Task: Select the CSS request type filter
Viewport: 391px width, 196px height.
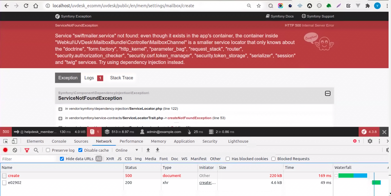Action: click(x=128, y=159)
